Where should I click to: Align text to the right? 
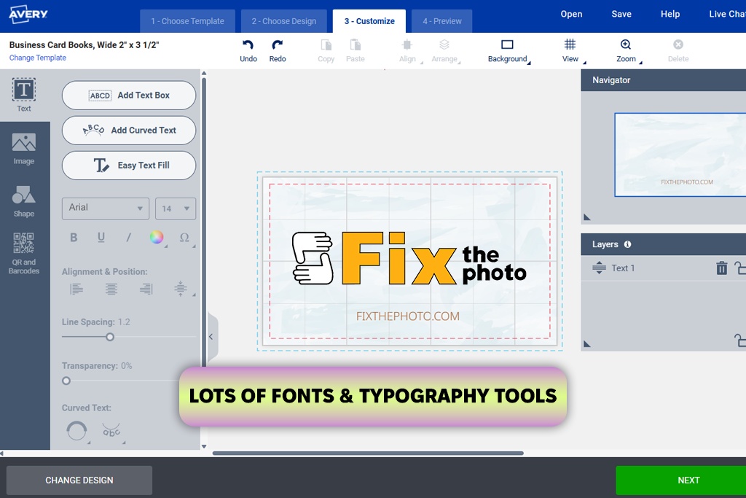click(x=146, y=289)
